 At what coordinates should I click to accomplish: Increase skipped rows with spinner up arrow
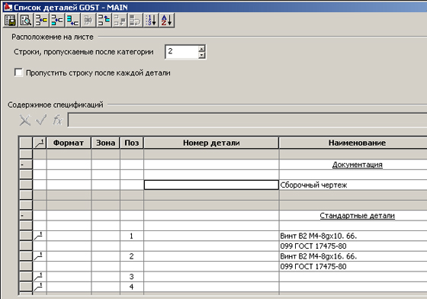pos(201,49)
